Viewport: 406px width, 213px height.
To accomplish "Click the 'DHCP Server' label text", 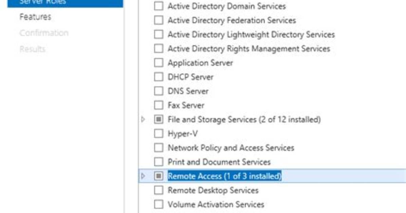I will coord(190,77).
